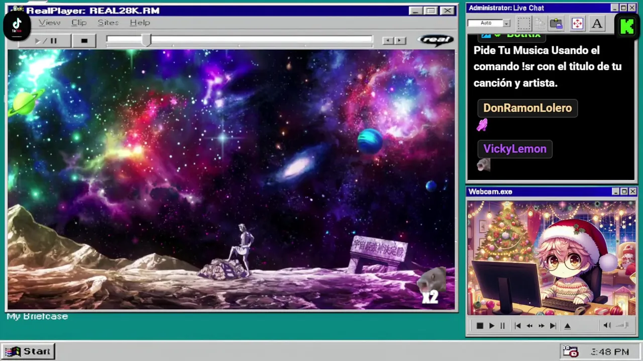Minimize the Live Chat window
Viewport: 643px width, 361px height.
pyautogui.click(x=615, y=8)
